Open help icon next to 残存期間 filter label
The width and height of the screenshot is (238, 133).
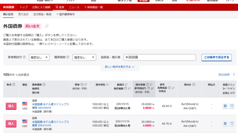(x=68, y=57)
